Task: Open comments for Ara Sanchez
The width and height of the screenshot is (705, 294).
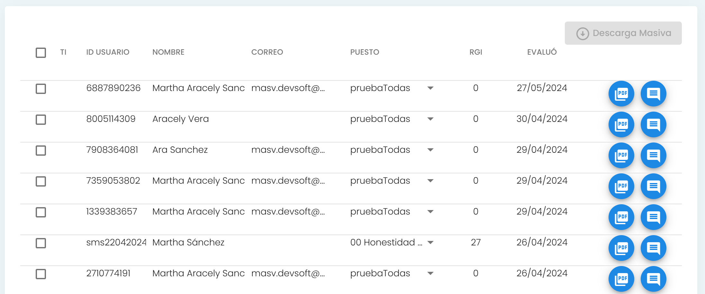Action: pos(653,155)
